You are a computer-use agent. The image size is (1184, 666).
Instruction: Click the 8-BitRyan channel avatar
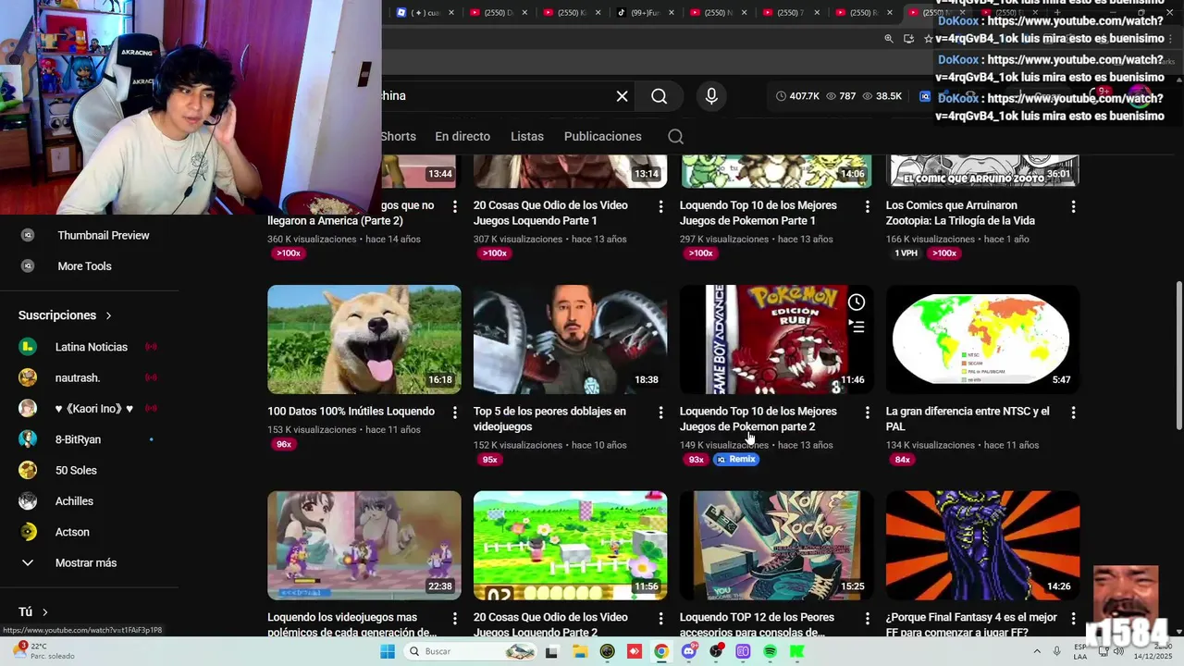tap(28, 439)
